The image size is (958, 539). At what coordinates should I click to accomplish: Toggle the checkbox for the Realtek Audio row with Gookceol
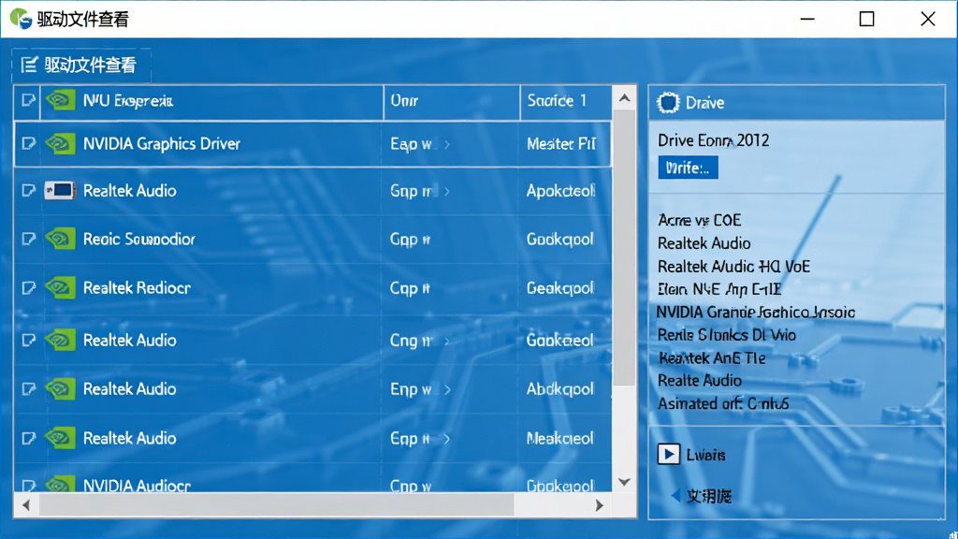[28, 341]
